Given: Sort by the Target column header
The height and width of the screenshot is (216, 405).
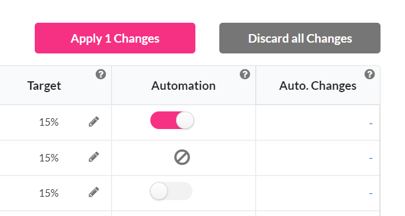Looking at the screenshot, I should coord(44,86).
